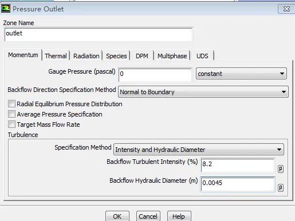Expand Backflow Direction Specification Method dropdown
295x221 pixels.
pyautogui.click(x=203, y=92)
